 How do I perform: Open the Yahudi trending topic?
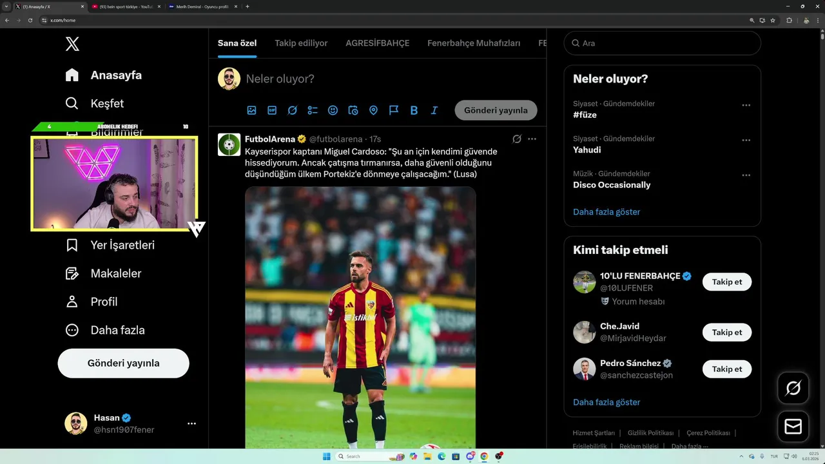tap(587, 150)
